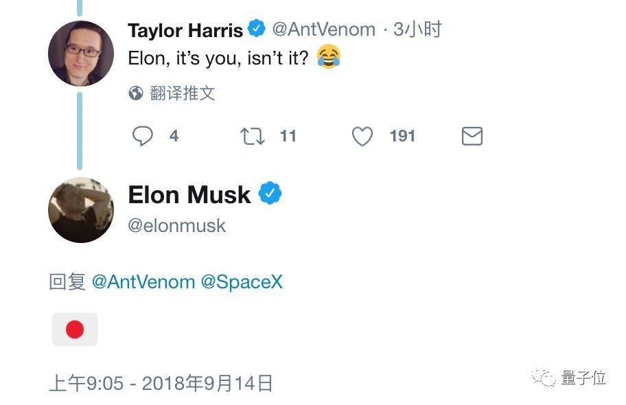The width and height of the screenshot is (626, 405).
Task: Click the envelope direct message icon
Action: [472, 136]
